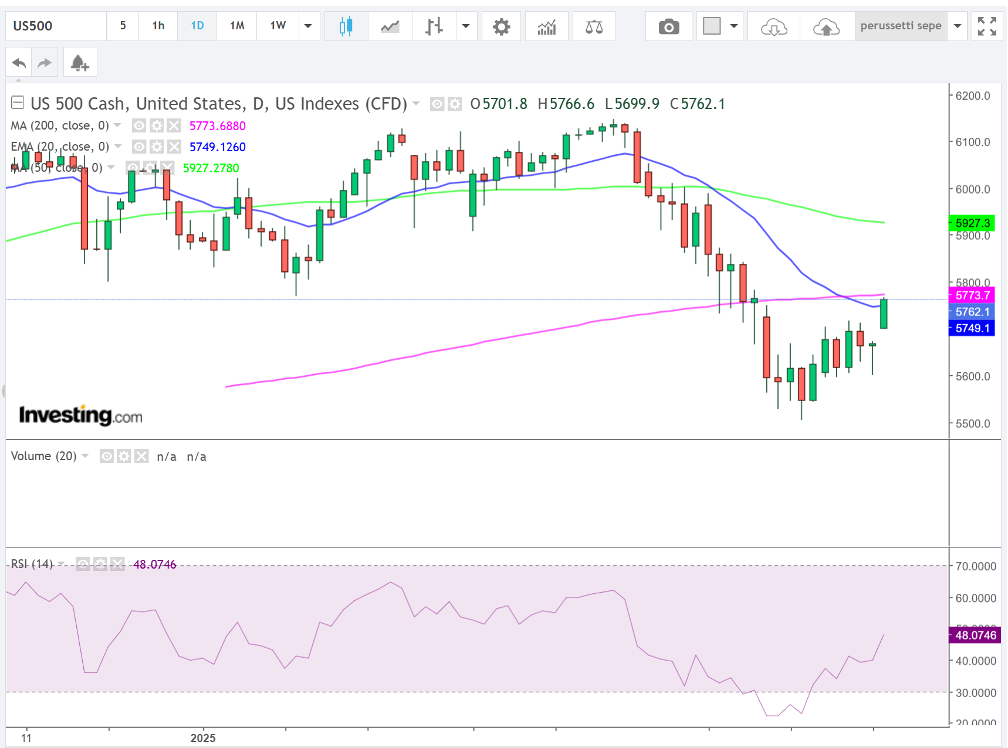Toggle visibility of the EMA 20 indicator
The image size is (1008, 748).
(x=139, y=147)
